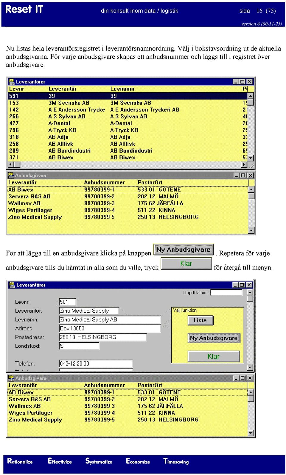This screenshot has height=475, width=286.
Task: Click A E Andersson Tryckeri AB in the Levnamn column
Action: click(x=145, y=109)
